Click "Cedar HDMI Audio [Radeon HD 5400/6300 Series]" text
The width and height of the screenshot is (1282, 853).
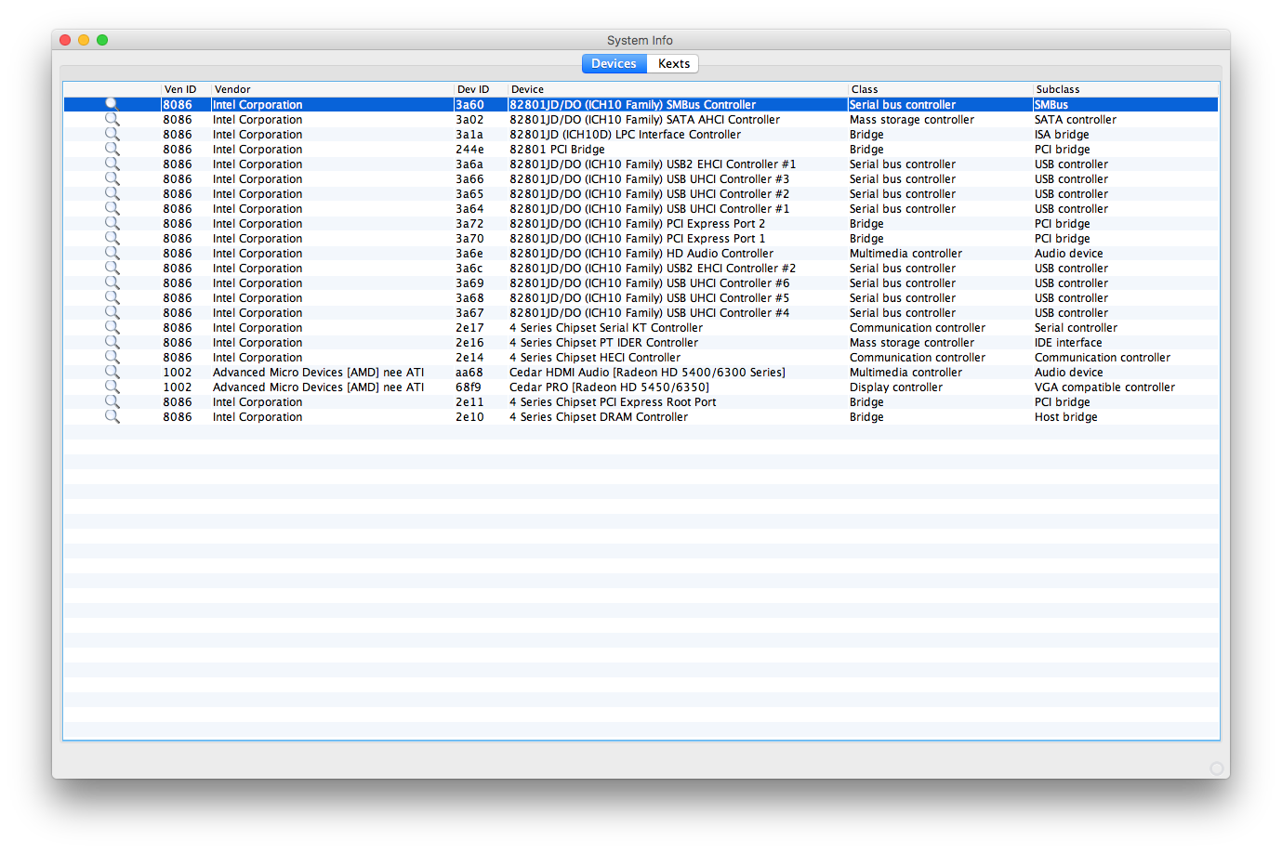tap(647, 373)
